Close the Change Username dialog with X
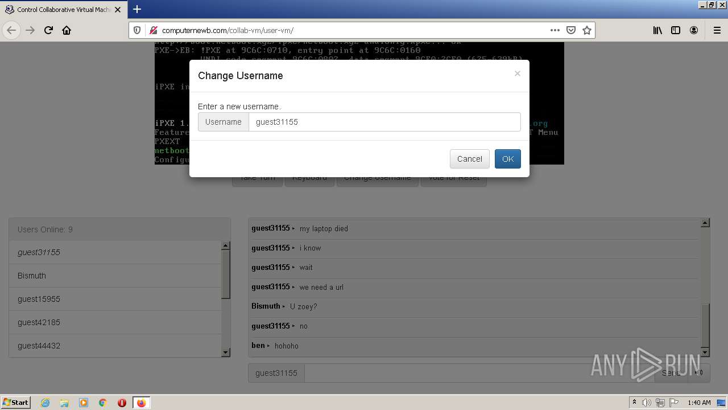The image size is (728, 410). click(x=517, y=73)
